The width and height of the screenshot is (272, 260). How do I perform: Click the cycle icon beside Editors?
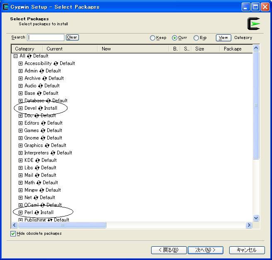(43, 123)
